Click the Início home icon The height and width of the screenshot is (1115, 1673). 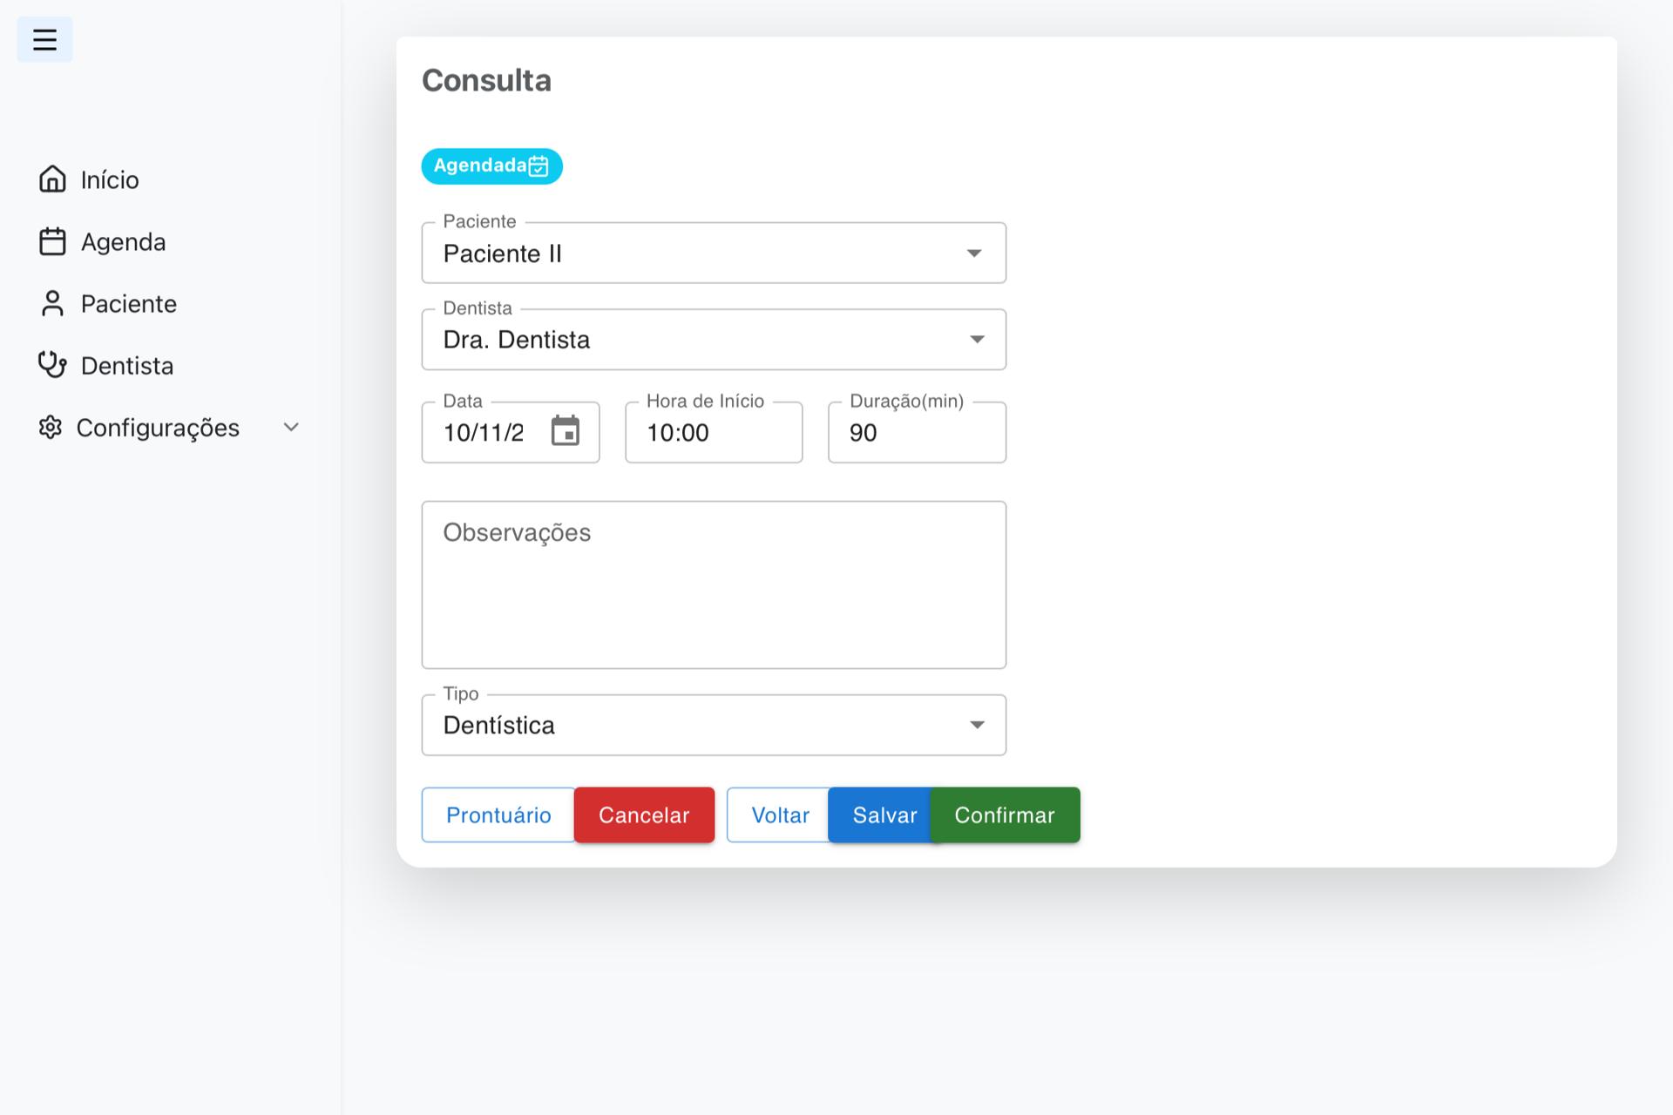[x=52, y=179]
